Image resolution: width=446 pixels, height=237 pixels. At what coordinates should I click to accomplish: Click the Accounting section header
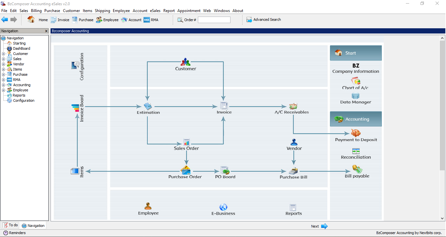pos(356,119)
